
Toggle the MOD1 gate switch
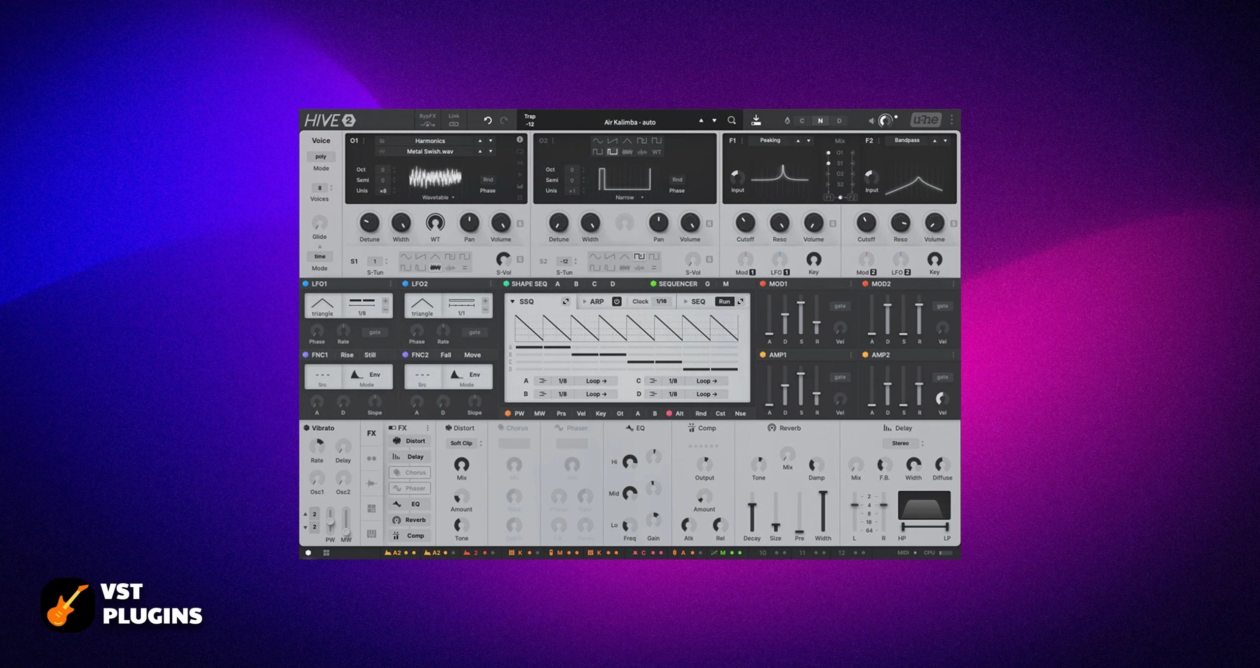tap(840, 306)
